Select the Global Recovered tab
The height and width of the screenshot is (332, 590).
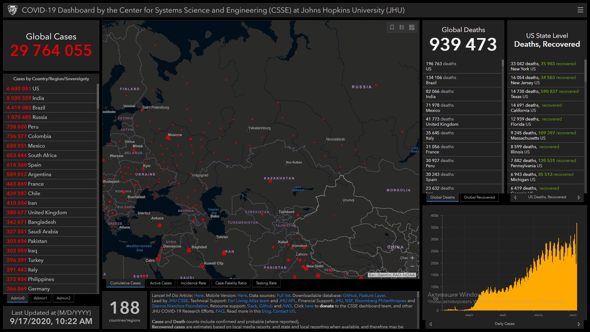tap(479, 197)
